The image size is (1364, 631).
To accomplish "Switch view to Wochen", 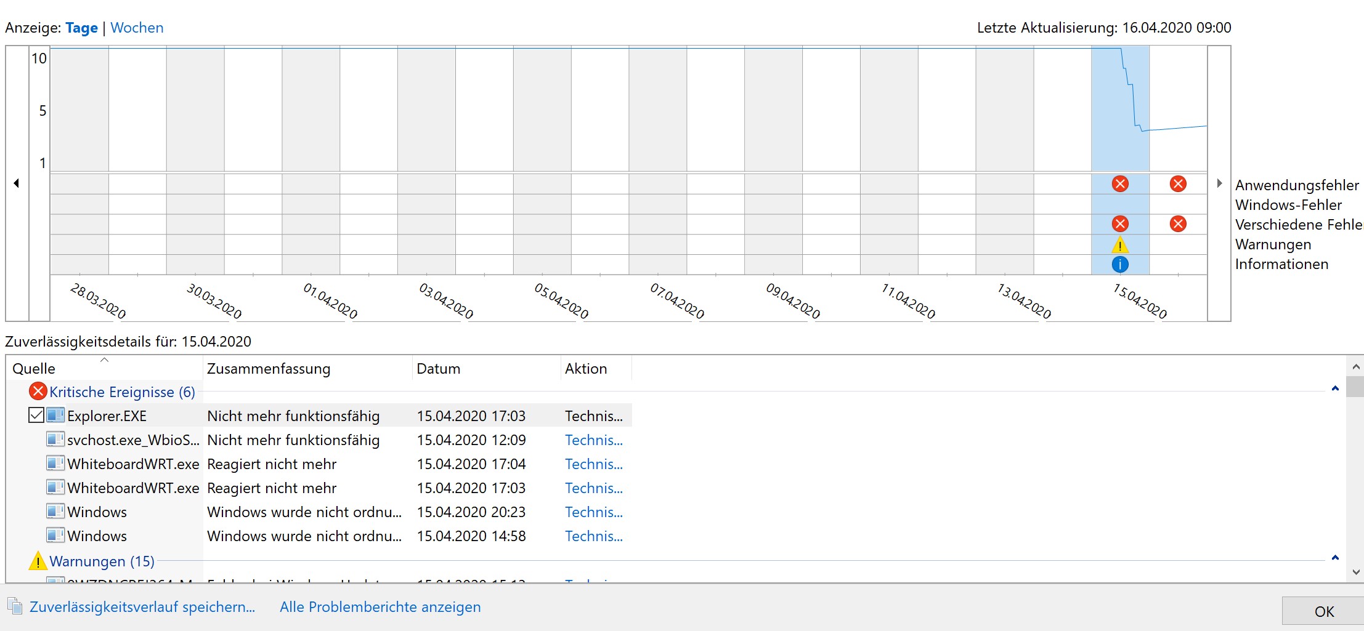I will click(x=137, y=28).
